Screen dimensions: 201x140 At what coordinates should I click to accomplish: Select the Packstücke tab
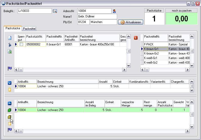13,29
